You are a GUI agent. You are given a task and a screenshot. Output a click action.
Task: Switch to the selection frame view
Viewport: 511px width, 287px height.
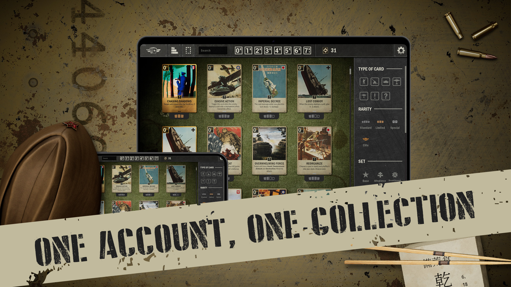tap(189, 50)
